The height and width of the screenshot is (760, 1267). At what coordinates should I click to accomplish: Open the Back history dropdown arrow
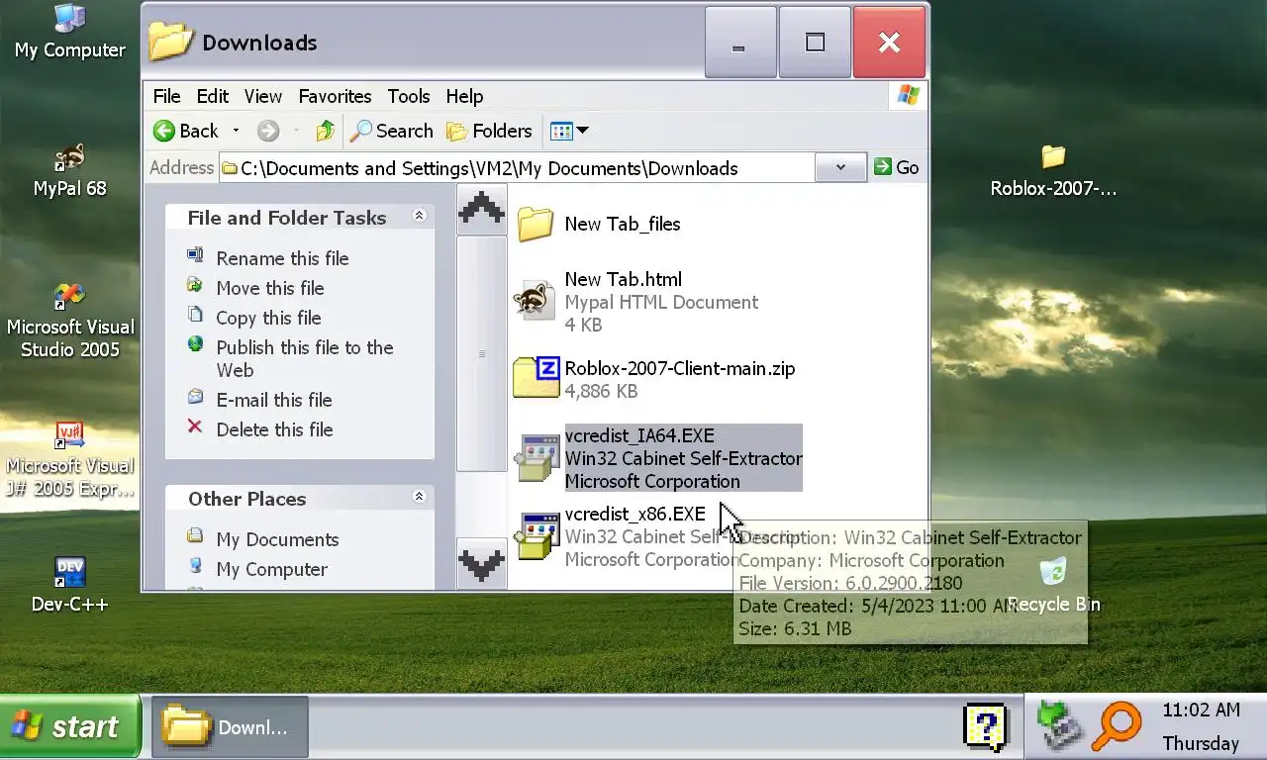pyautogui.click(x=236, y=131)
